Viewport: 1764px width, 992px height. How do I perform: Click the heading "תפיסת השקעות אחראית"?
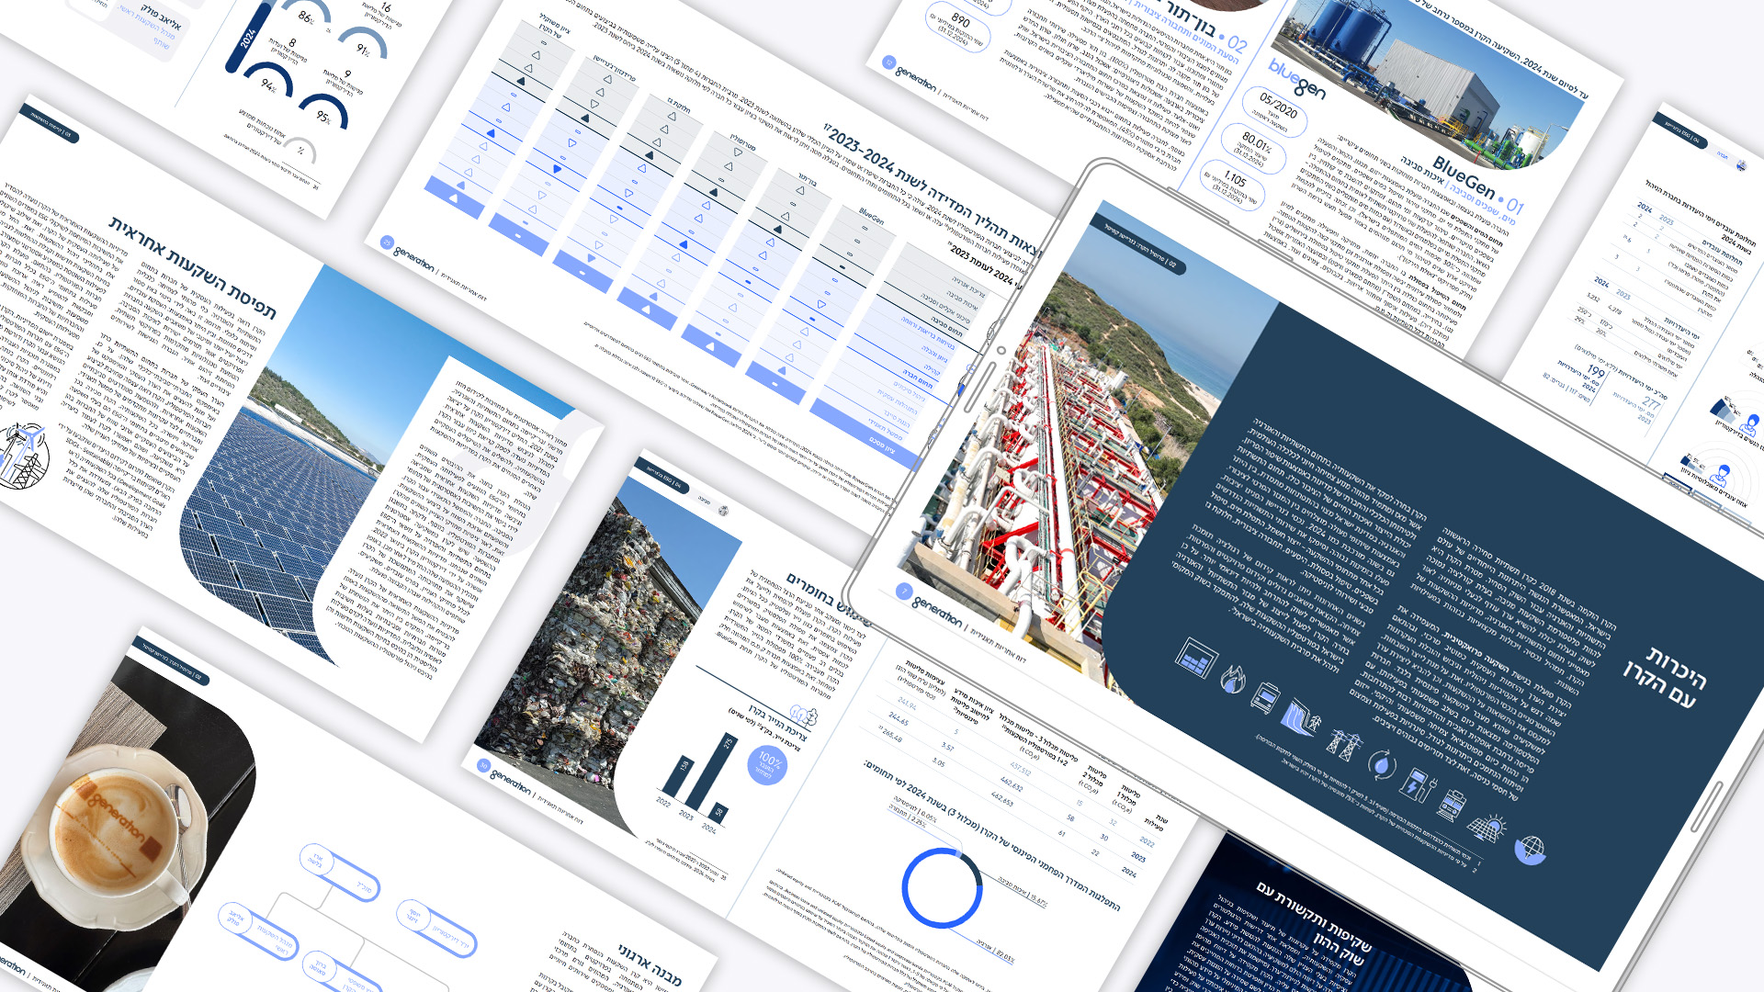tap(193, 267)
